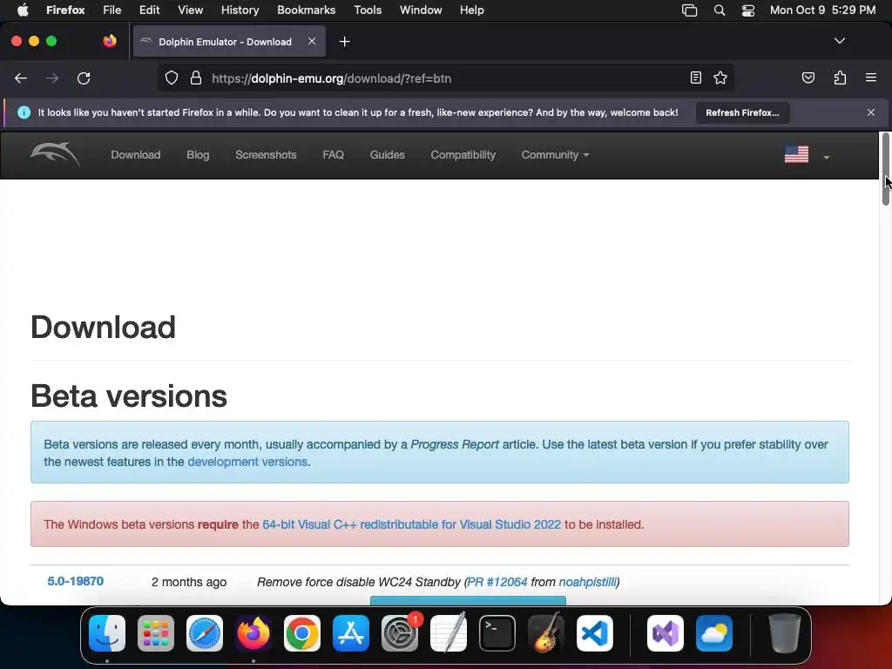
Task: Save page to Pocket
Action: 808,78
